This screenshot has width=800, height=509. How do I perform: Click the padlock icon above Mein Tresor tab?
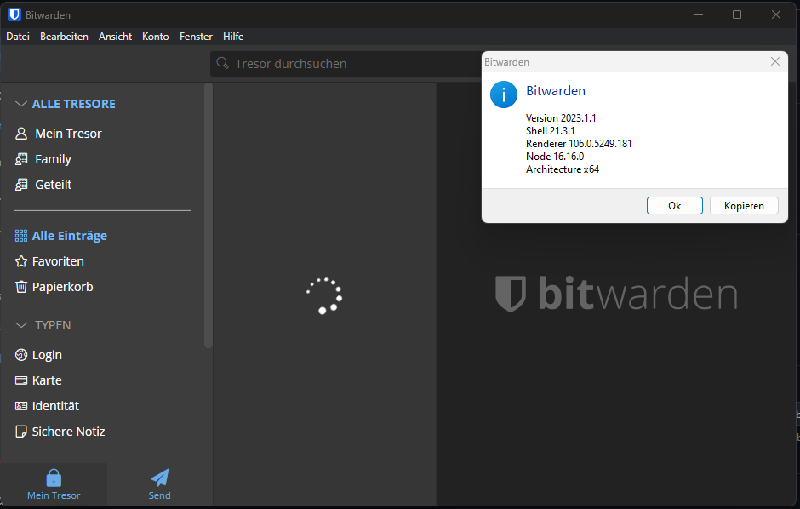pos(54,478)
